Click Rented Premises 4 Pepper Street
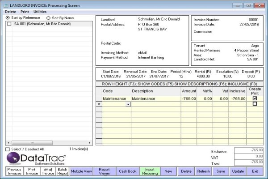Viewport: 268px width, 179px height. 247,51
